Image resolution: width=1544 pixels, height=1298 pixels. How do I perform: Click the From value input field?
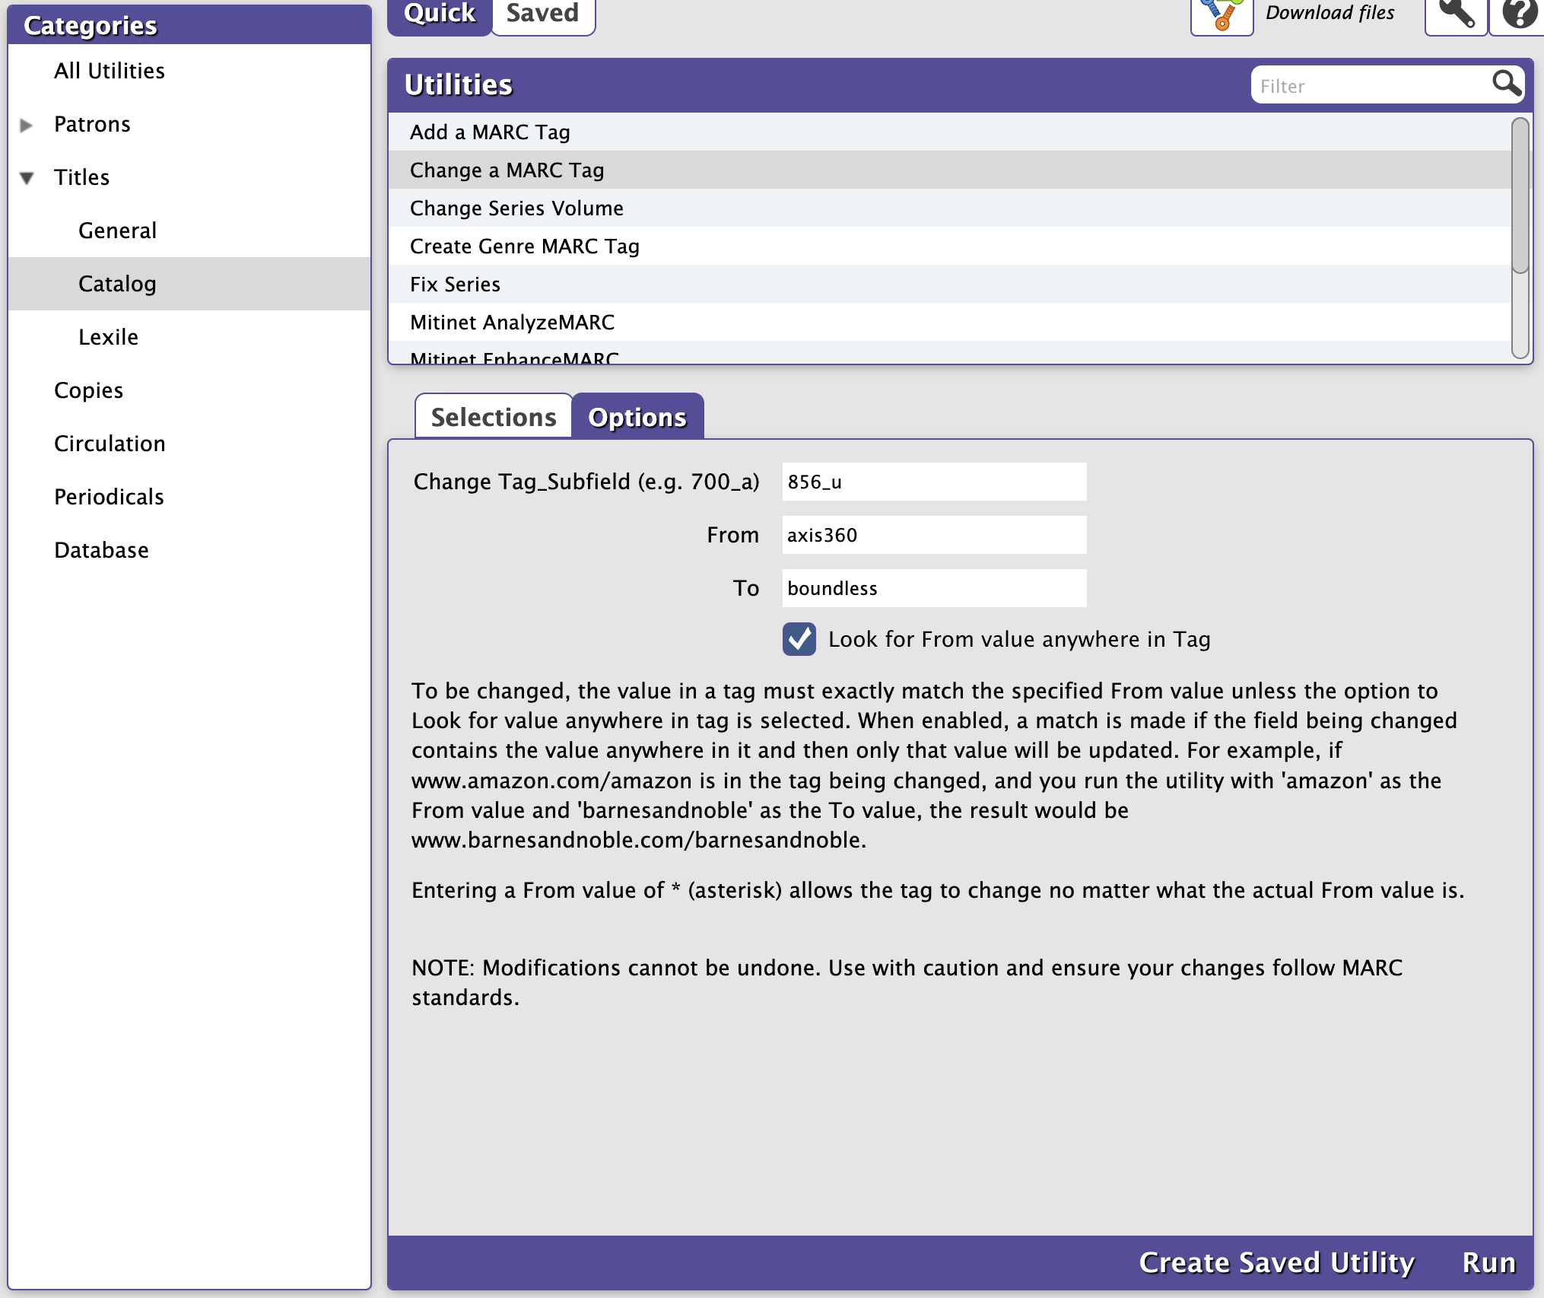[x=934, y=535]
